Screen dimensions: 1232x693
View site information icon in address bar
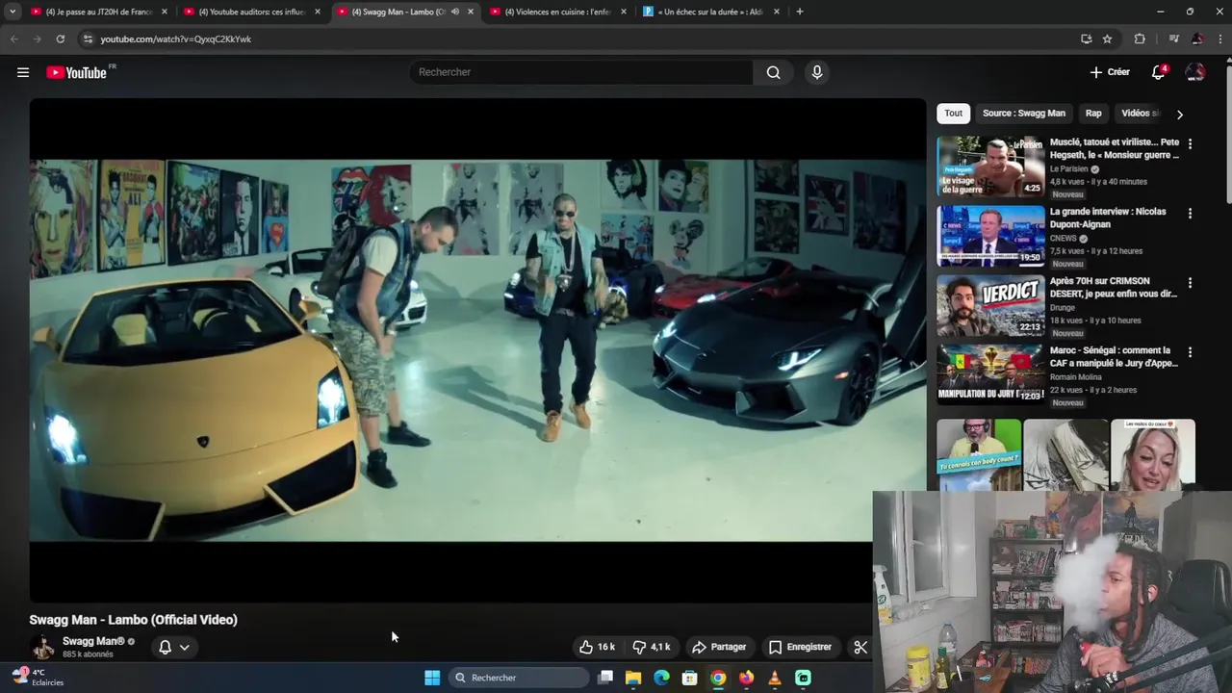tap(88, 38)
